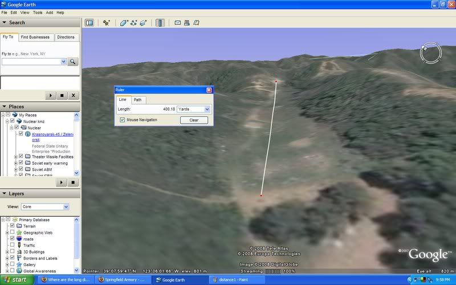Screen dimensions: 456x285
Task: Click the Theater Missile Facilities folder icon
Action: tap(27, 156)
